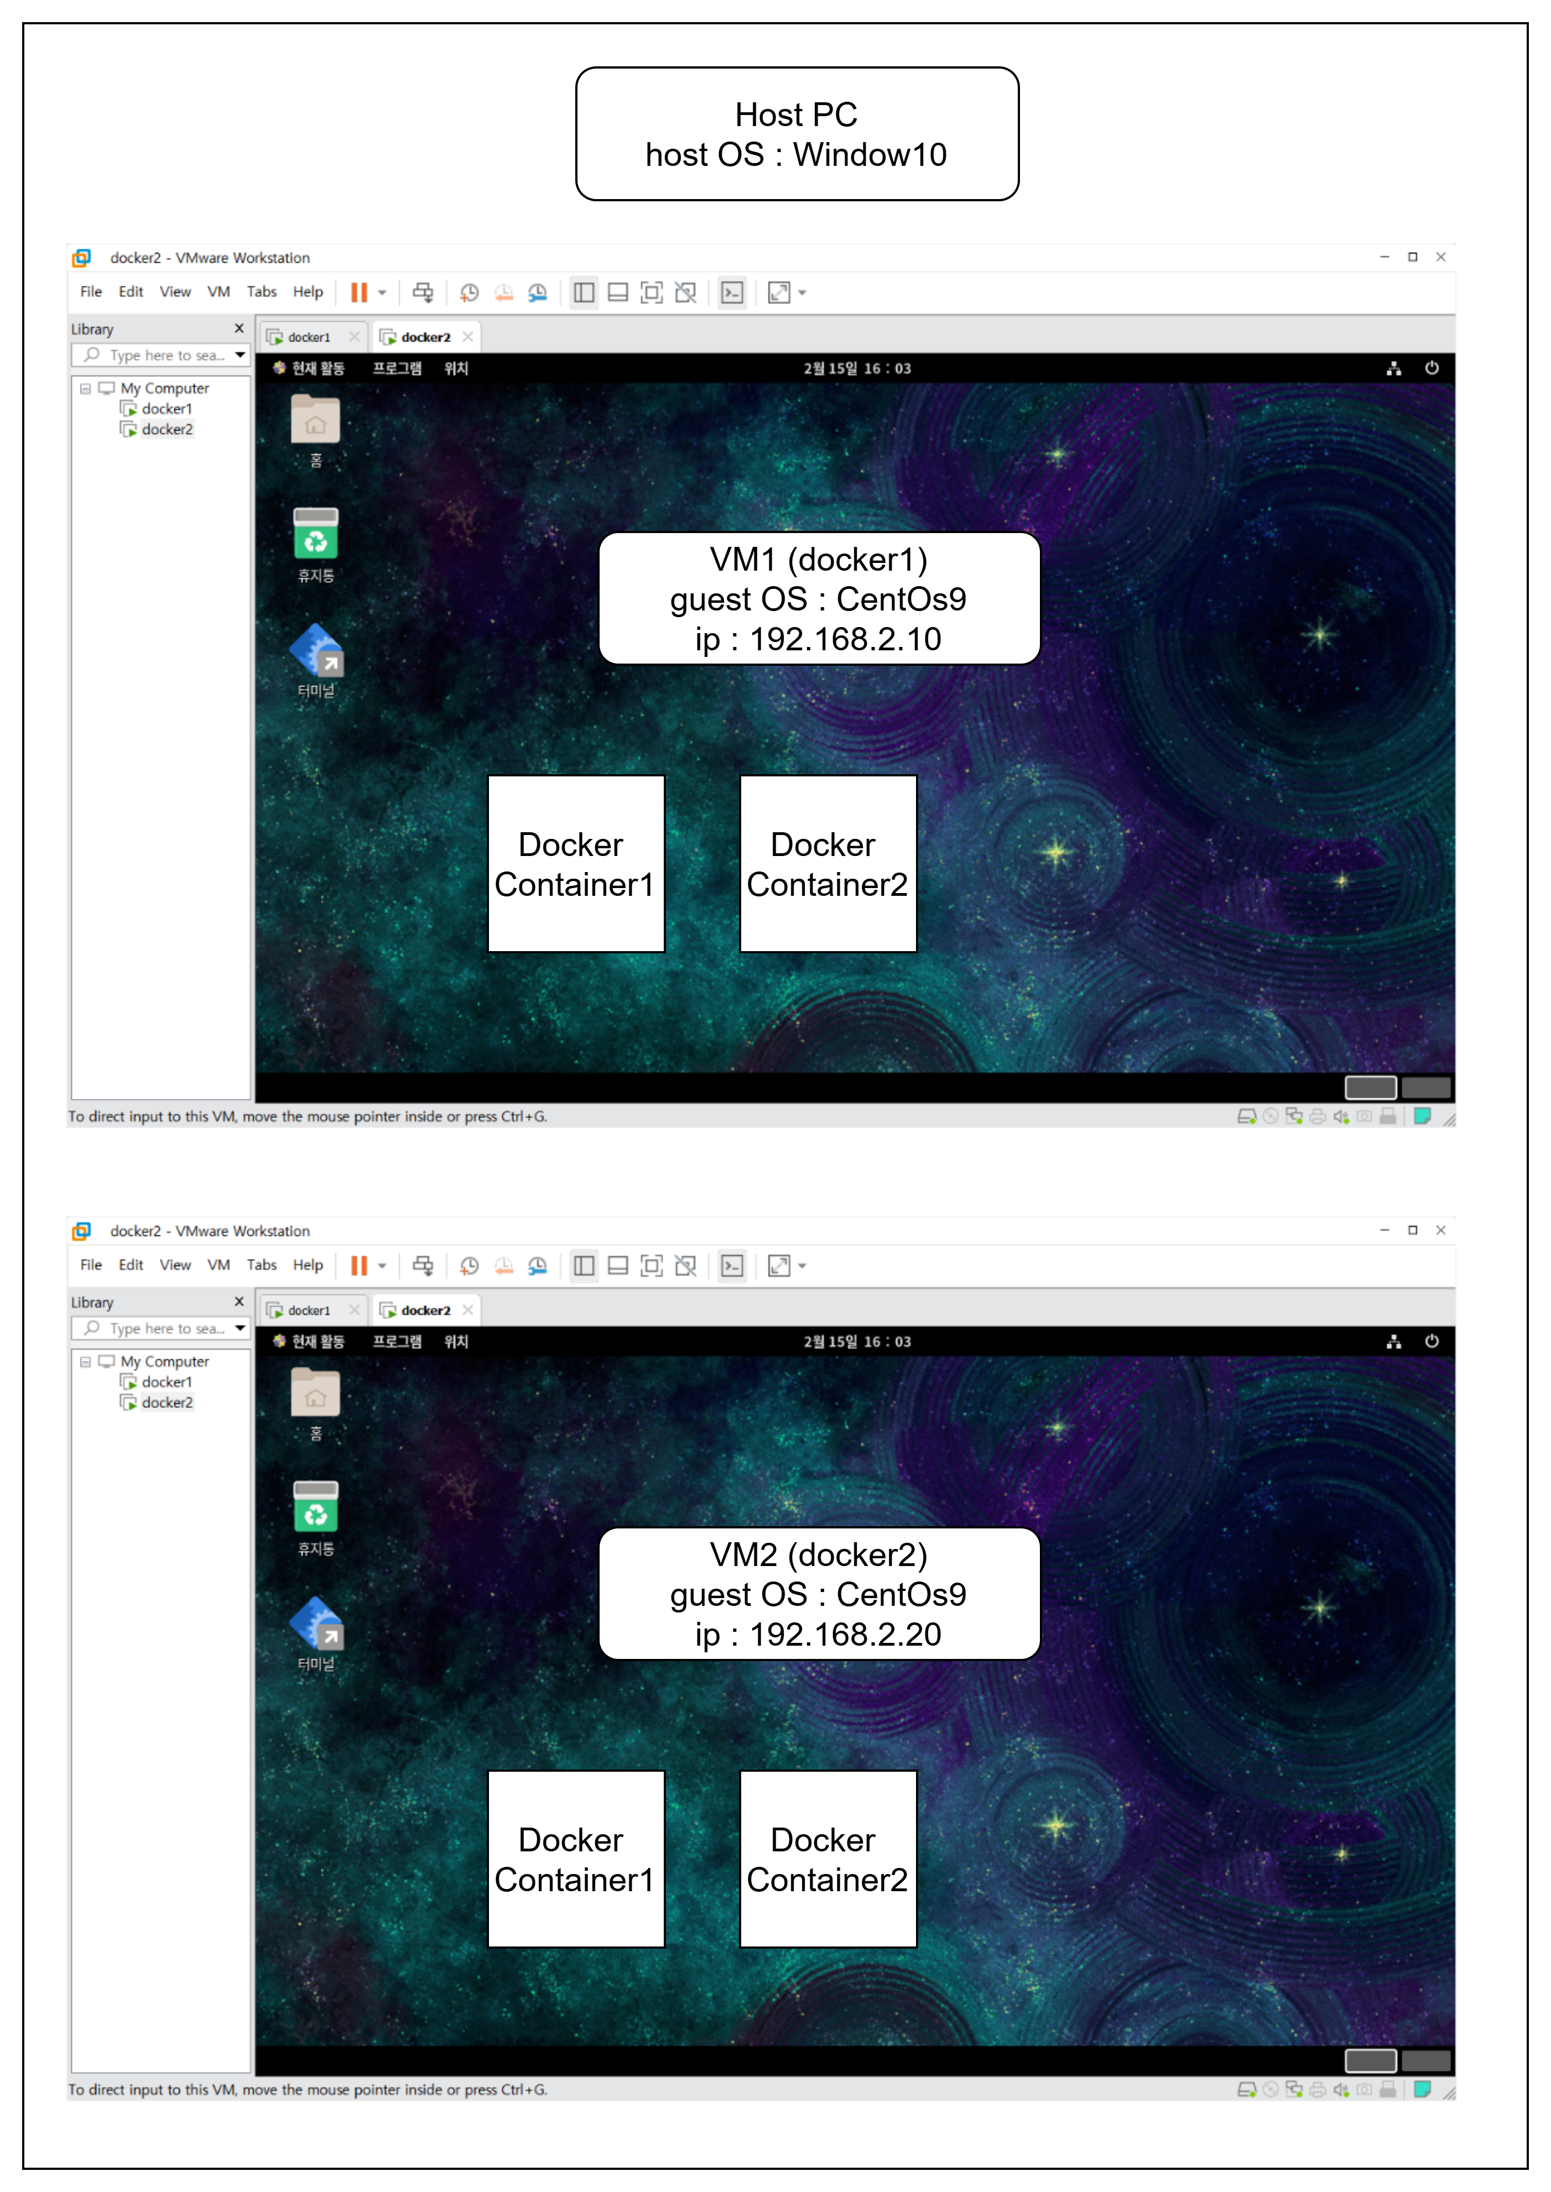Toggle thumbnail bar view in VM2 window toolbar

618,1266
